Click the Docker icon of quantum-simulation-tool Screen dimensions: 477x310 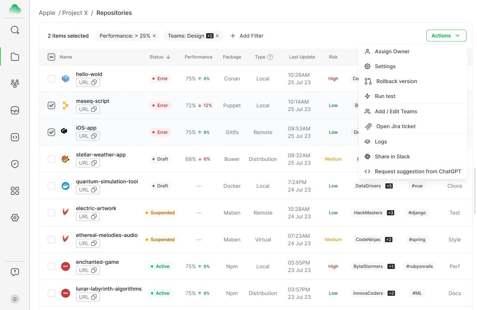pos(66,186)
